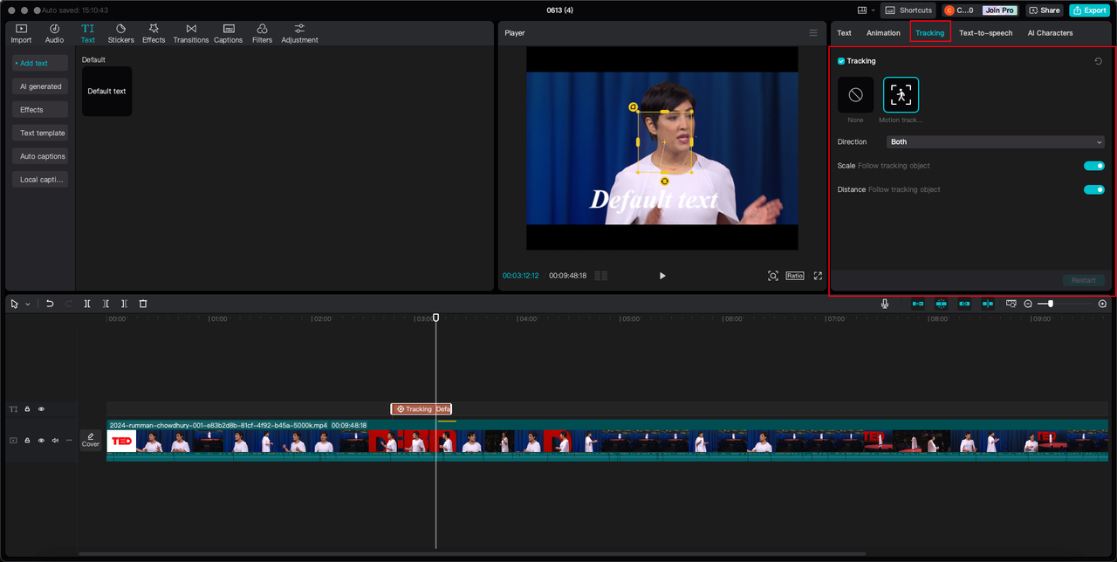Toggle Distance follow tracking object switch
Image resolution: width=1117 pixels, height=562 pixels.
(1094, 189)
